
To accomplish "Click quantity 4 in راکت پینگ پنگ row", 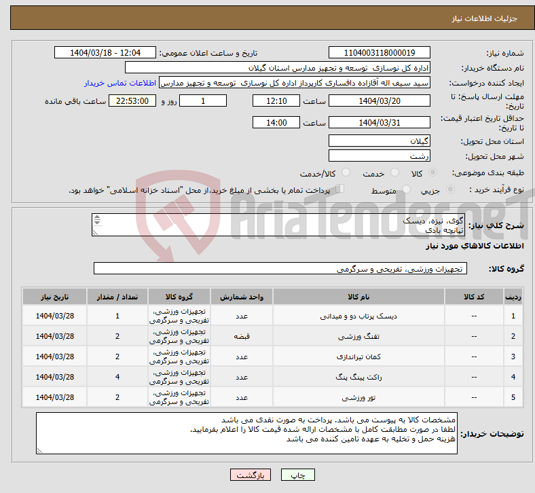I will click(117, 377).
